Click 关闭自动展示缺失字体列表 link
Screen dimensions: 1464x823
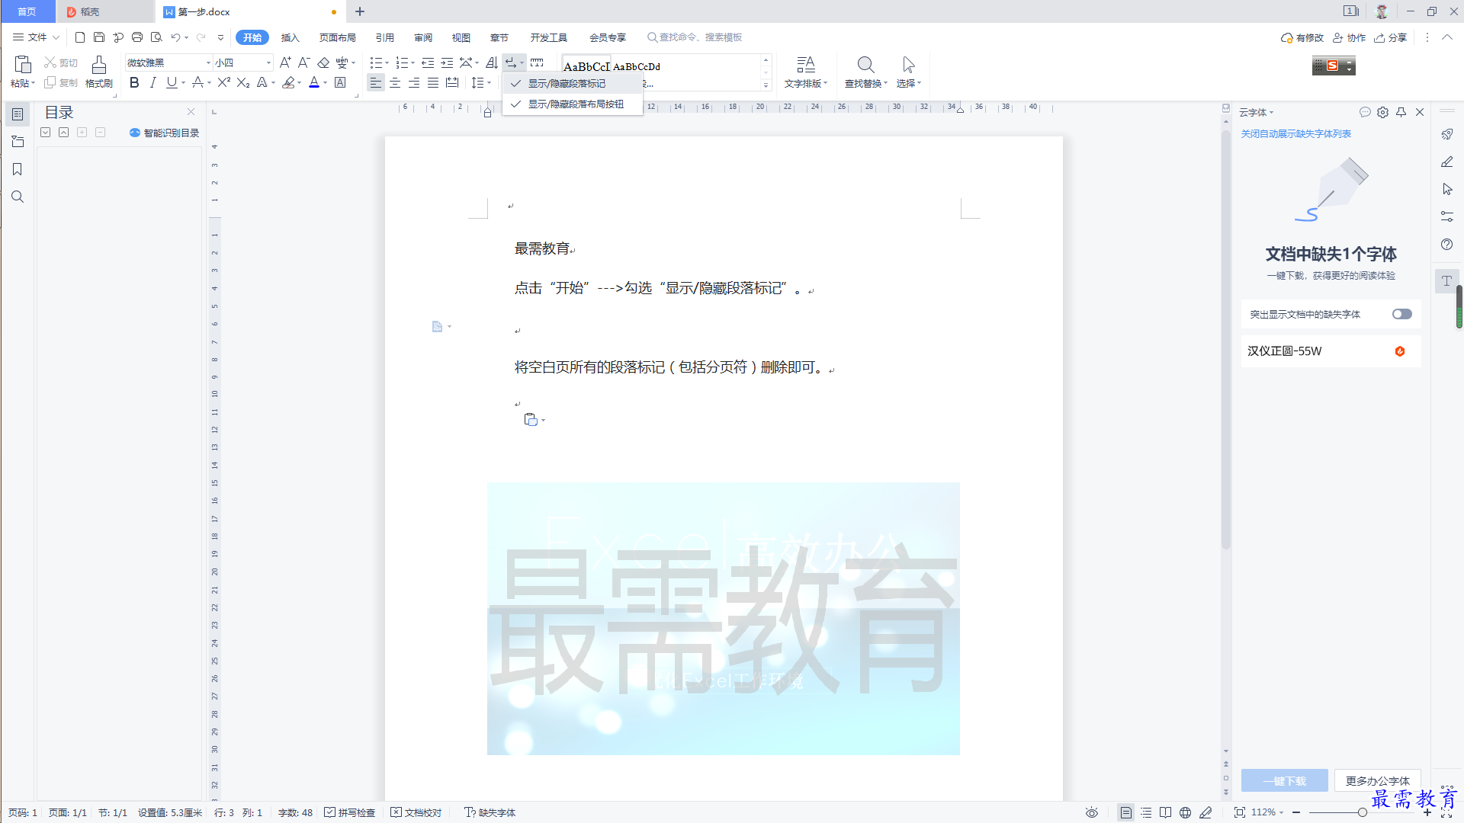click(x=1295, y=134)
